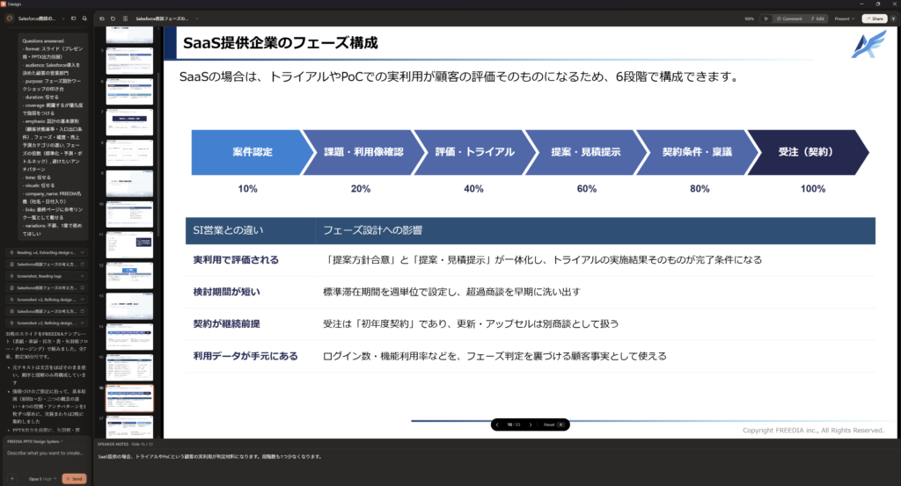Viewport: 901px width, 486px height.
Task: Switch to Comment mode
Action: tap(789, 18)
